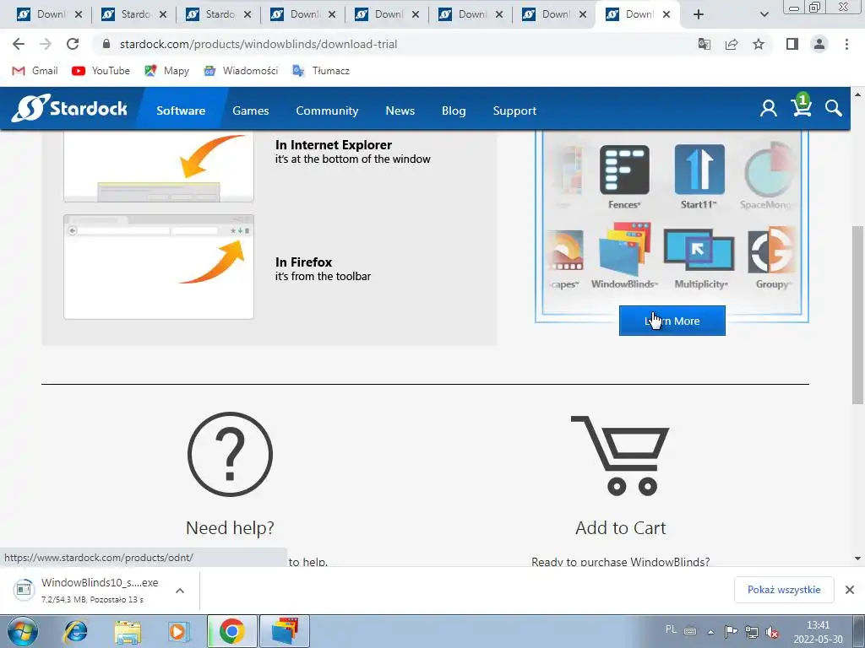Launch Internet Explorer from the taskbar
Image resolution: width=865 pixels, height=648 pixels.
coord(75,631)
